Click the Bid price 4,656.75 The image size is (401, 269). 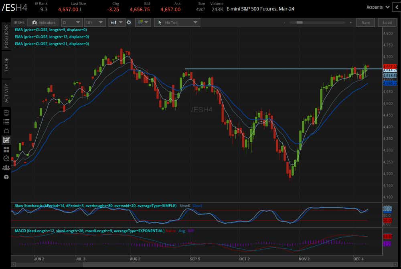click(x=140, y=10)
